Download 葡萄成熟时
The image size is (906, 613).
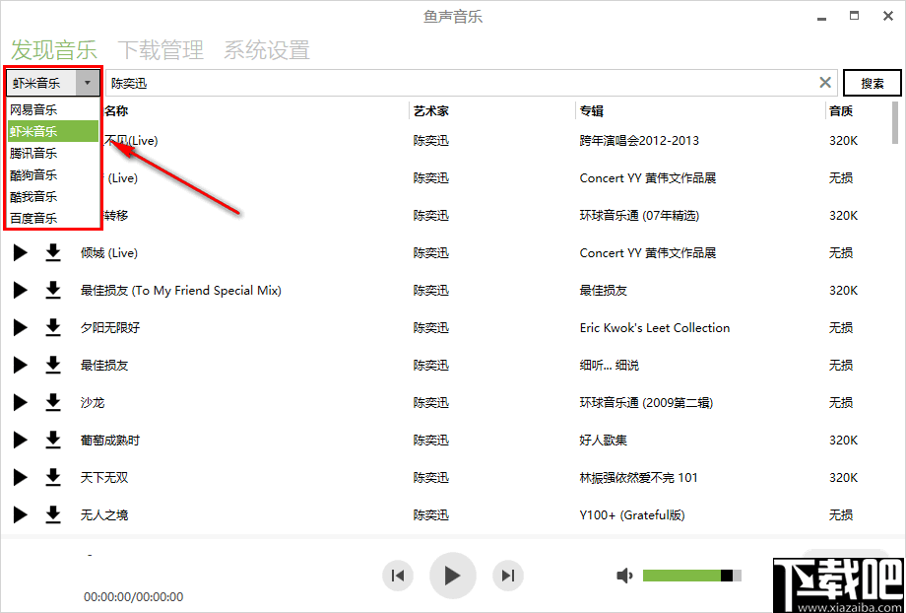[x=53, y=440]
